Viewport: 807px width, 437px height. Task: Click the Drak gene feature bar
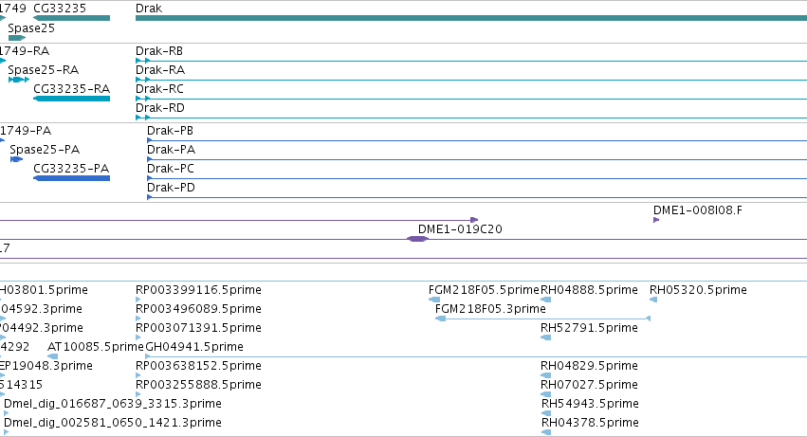471,18
